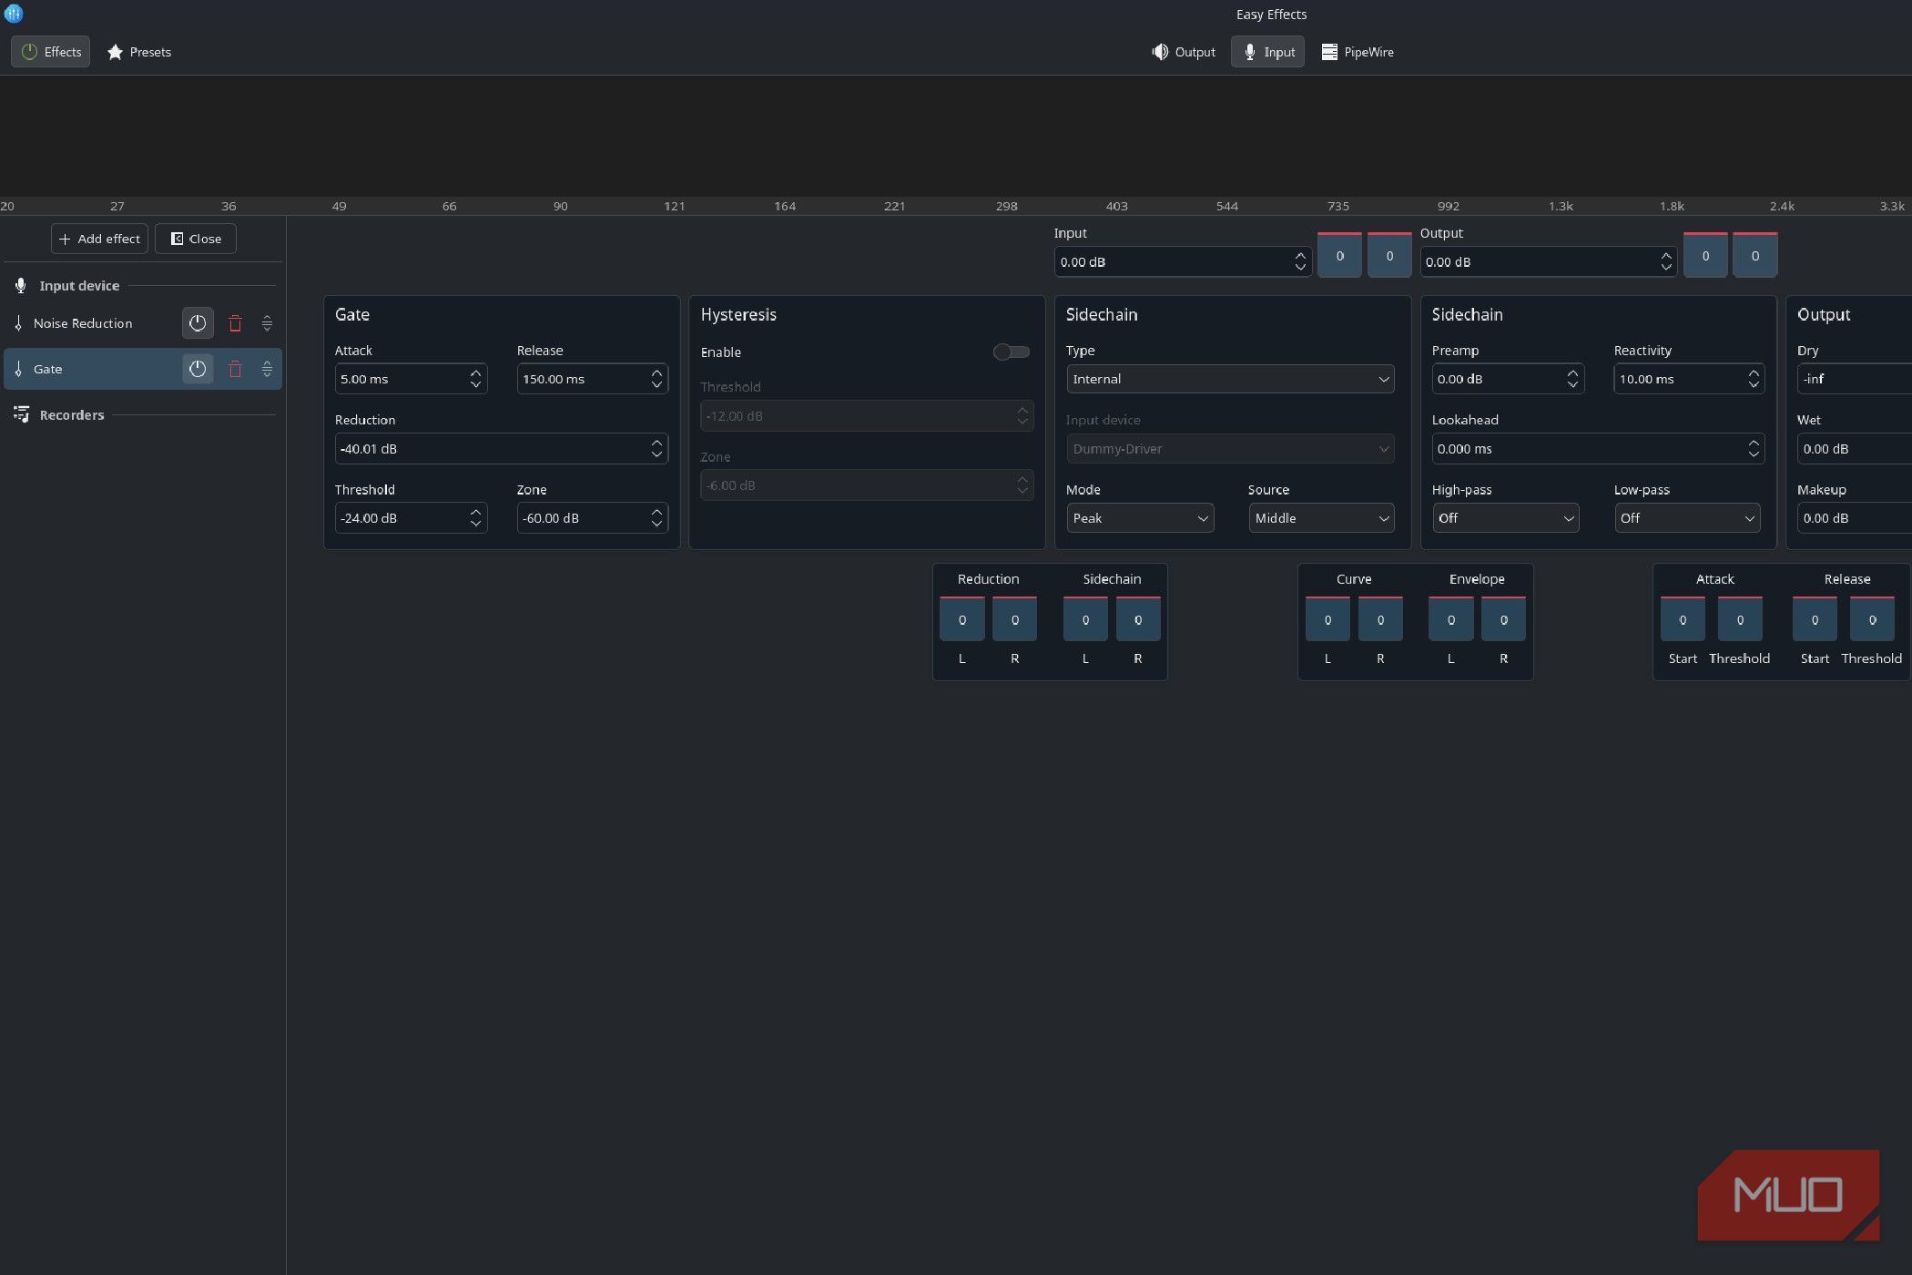Open the Presets menu
Viewport: 1912px width, 1275px height.
pyautogui.click(x=139, y=52)
